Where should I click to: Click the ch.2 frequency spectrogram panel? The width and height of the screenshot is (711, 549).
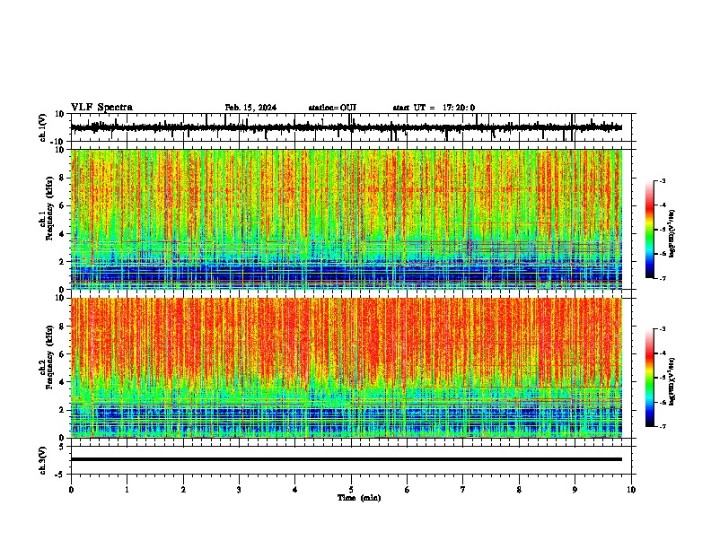click(353, 368)
